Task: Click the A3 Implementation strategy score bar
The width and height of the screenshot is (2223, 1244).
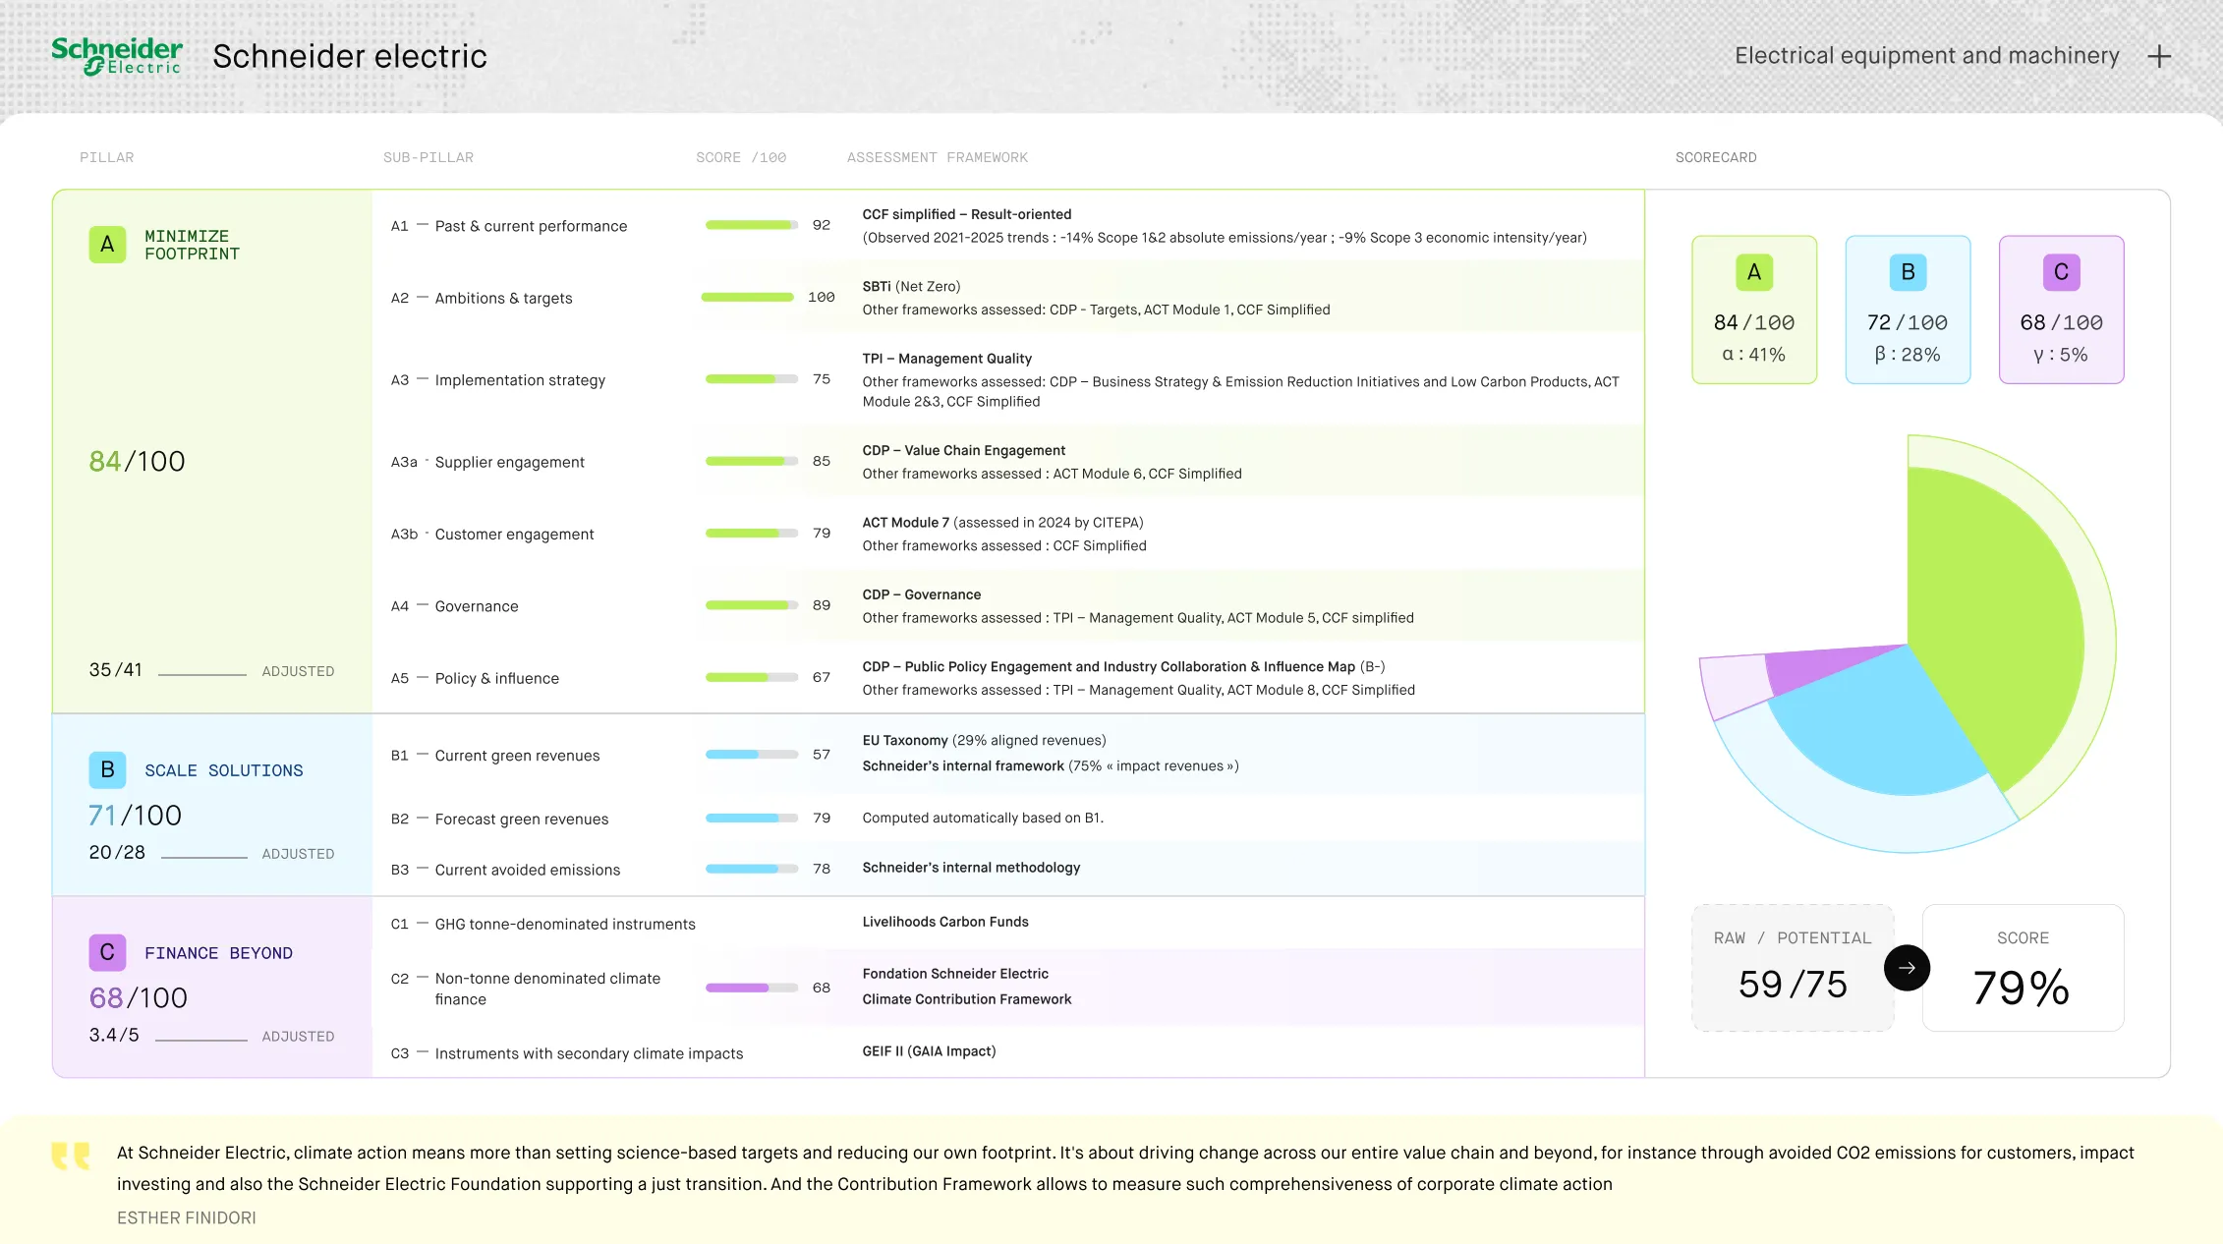Action: (x=752, y=379)
